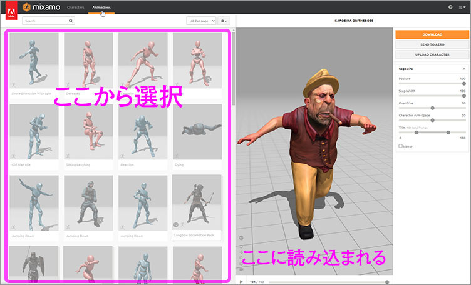This screenshot has height=285, width=471.
Task: Click the top circular skeleton-view icon in the viewport
Action: pyautogui.click(x=241, y=238)
